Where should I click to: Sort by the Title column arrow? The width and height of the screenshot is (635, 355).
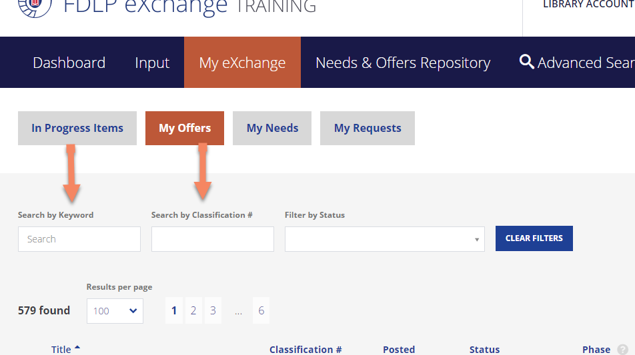[77, 347]
